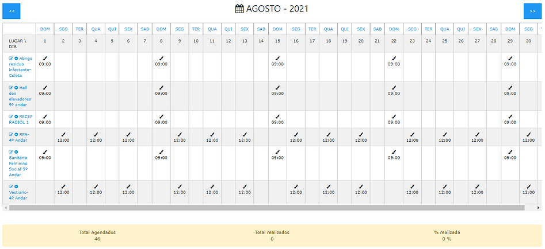Select RECEP RADIOL 1 cleaning on day 15
This screenshot has width=545, height=249.
click(277, 116)
